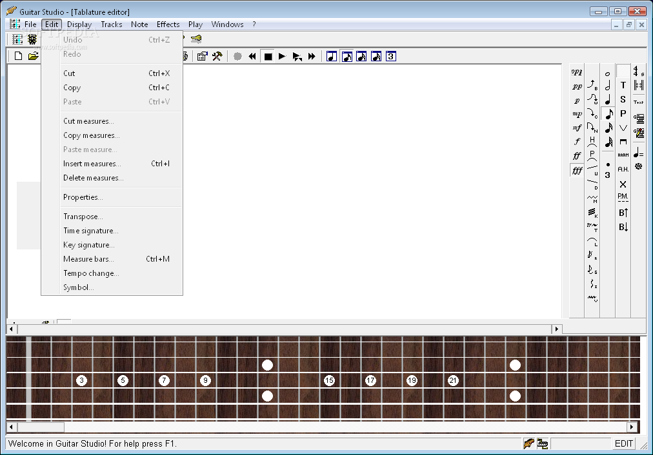Open the time signature icon
This screenshot has height=455, width=653.
point(638,71)
